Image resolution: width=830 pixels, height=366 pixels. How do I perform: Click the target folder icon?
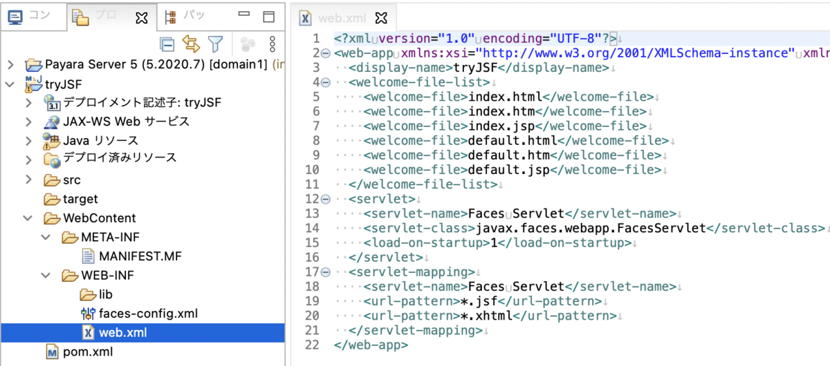click(52, 199)
